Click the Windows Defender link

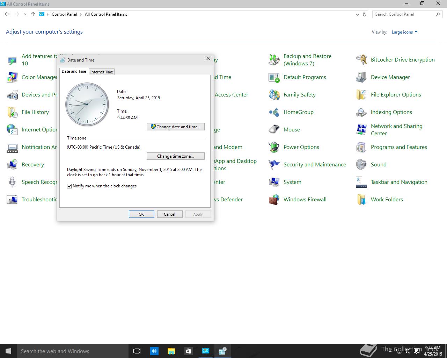point(228,200)
